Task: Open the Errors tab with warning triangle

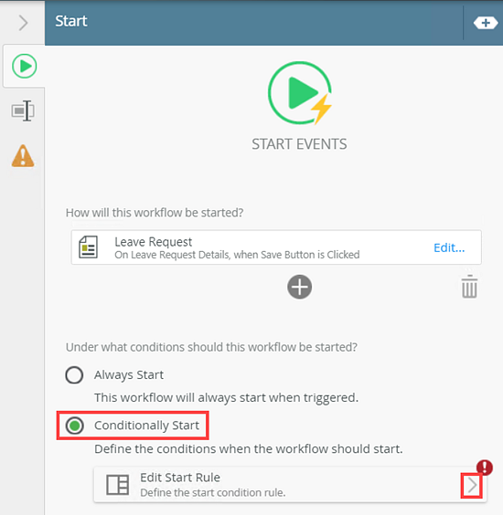Action: click(x=23, y=155)
